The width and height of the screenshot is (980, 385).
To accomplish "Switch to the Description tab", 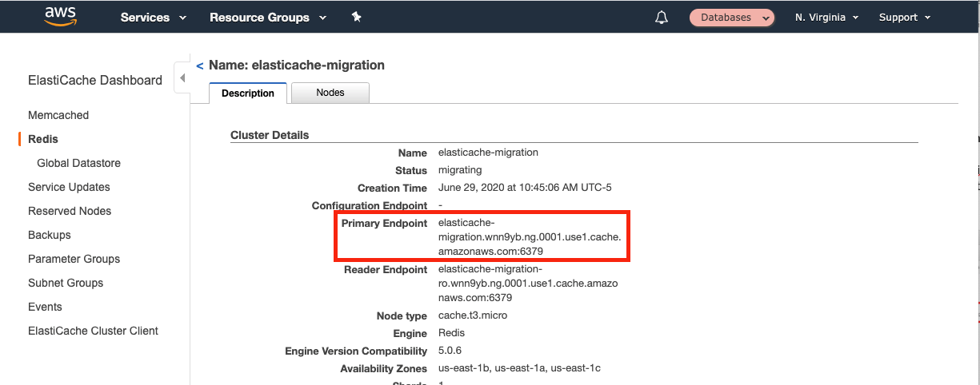I will 248,93.
